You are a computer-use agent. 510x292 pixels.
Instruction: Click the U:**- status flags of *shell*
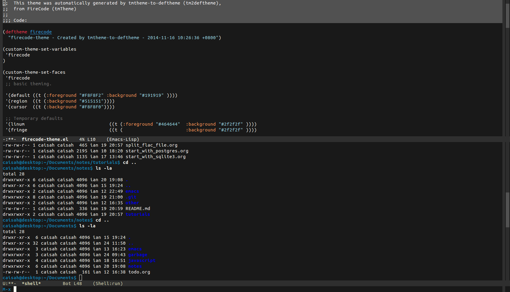pos(9,284)
